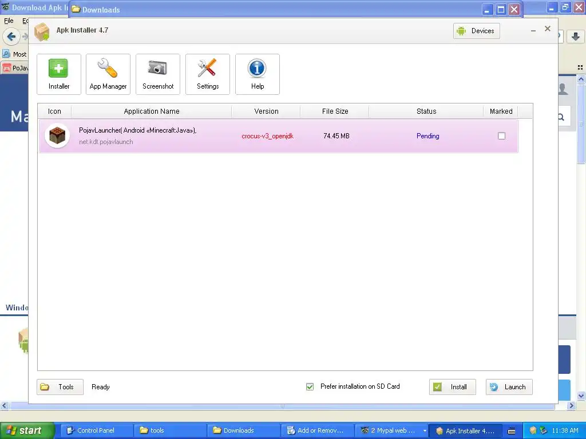Sort by File Size column header
This screenshot has width=586, height=439.
point(335,111)
